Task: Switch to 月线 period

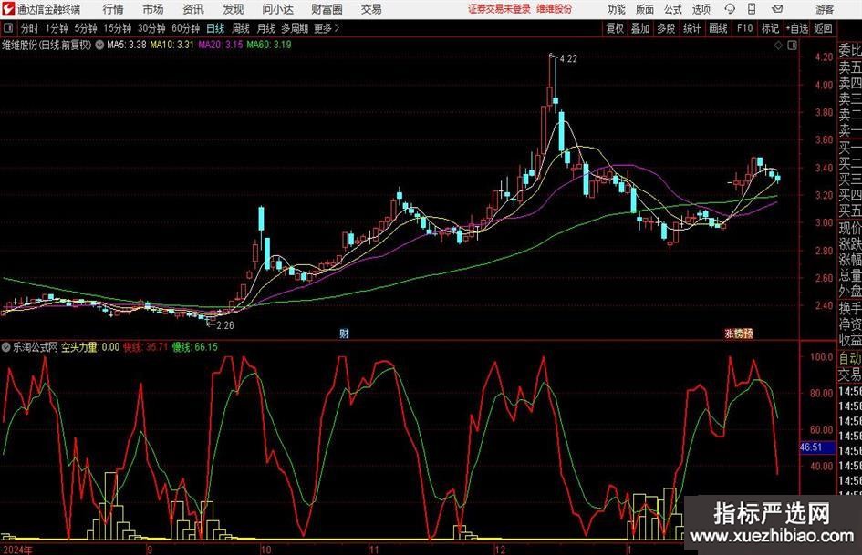Action: pyautogui.click(x=265, y=28)
